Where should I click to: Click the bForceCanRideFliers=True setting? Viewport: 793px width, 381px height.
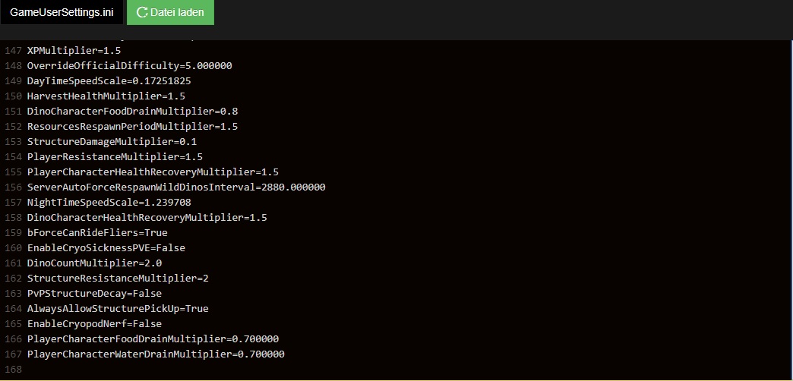(x=97, y=232)
